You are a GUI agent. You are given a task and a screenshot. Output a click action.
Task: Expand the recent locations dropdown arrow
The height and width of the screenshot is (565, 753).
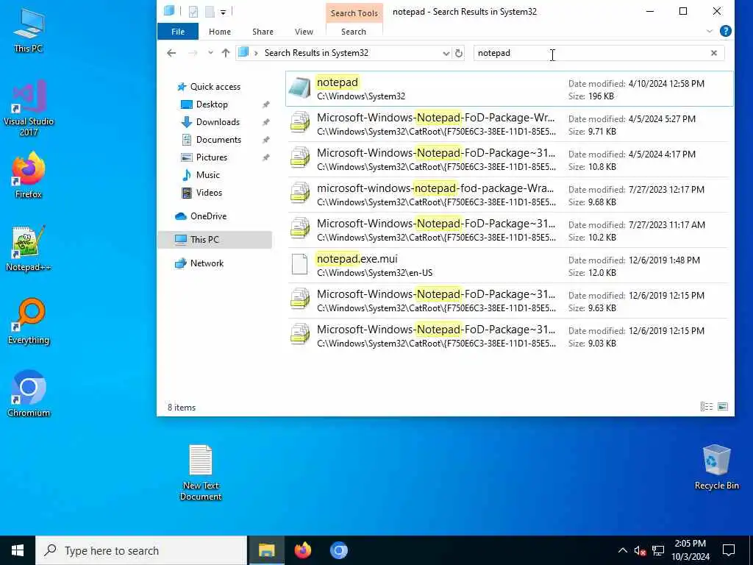[210, 53]
